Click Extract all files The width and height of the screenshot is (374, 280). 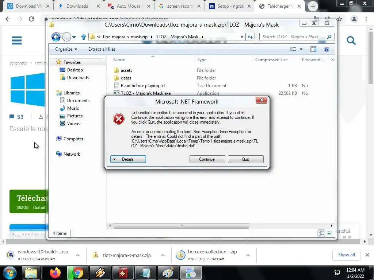pos(102,49)
